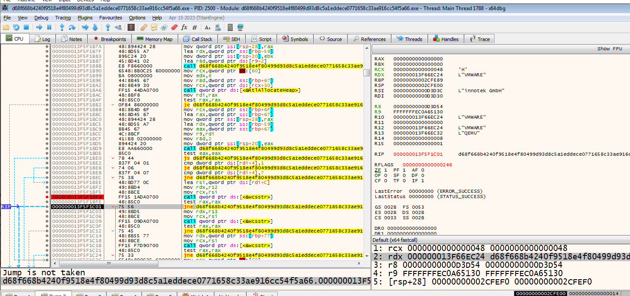Toggle breakpoint bullet at address 000000013F5F1B7A
Image resolution: width=630 pixels, height=296 pixels.
(47, 46)
